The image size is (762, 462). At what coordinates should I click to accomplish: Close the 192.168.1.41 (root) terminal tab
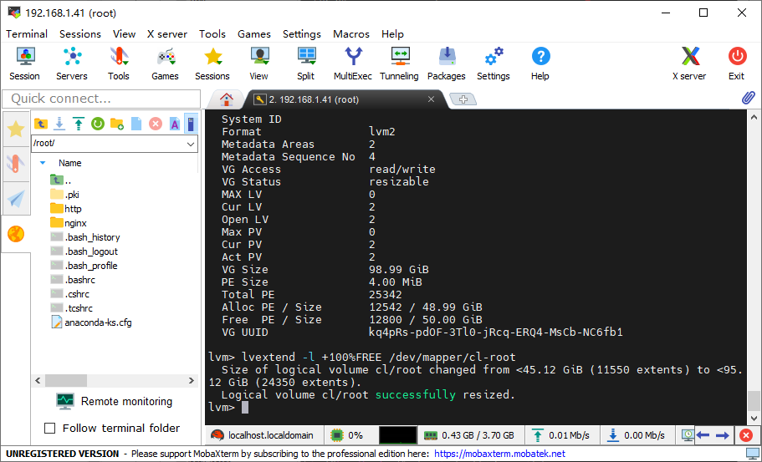tap(431, 99)
